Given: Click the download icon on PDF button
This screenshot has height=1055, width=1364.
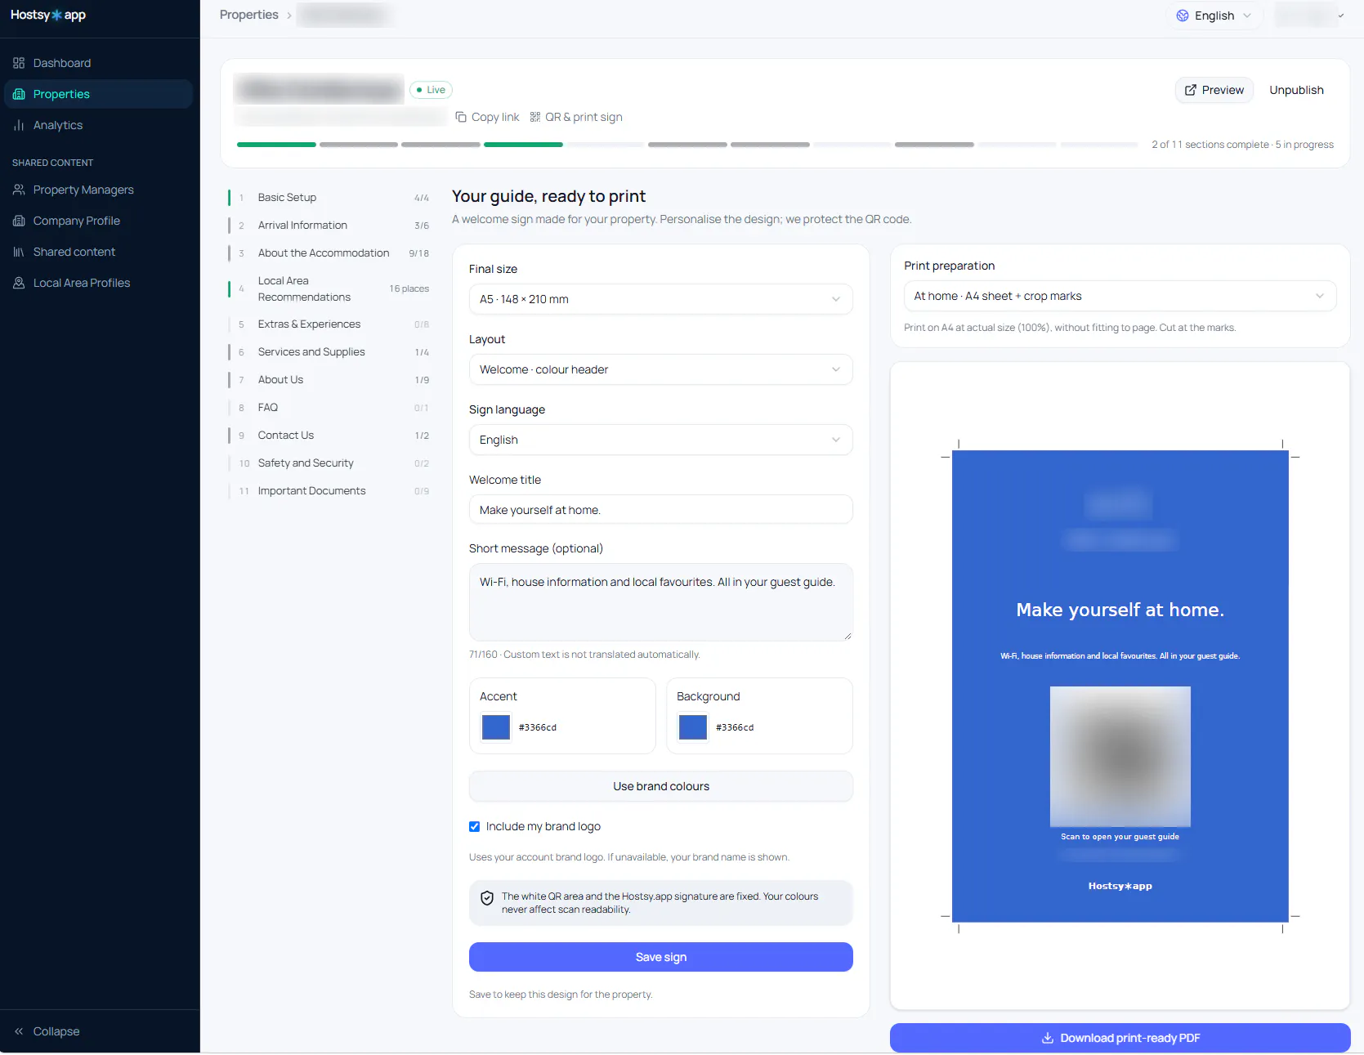Looking at the screenshot, I should coord(1048,1038).
